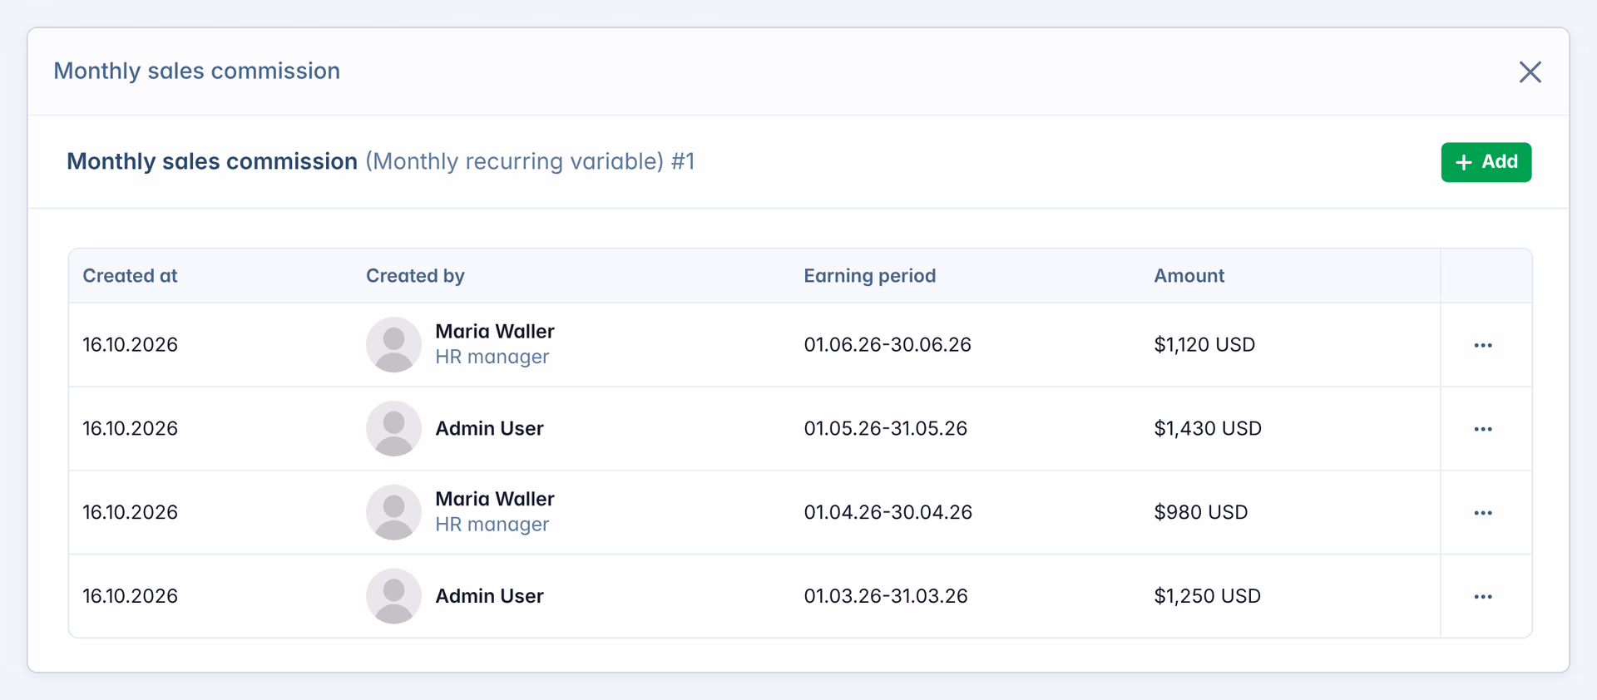1597x700 pixels.
Task: Close the Monthly sales commission dialog
Action: [1530, 72]
